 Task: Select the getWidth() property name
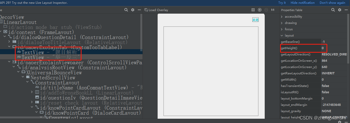tap(288, 80)
